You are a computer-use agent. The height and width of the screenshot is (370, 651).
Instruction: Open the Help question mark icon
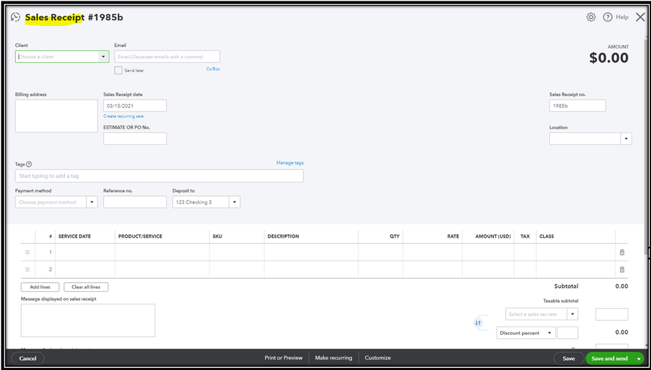[x=608, y=17]
